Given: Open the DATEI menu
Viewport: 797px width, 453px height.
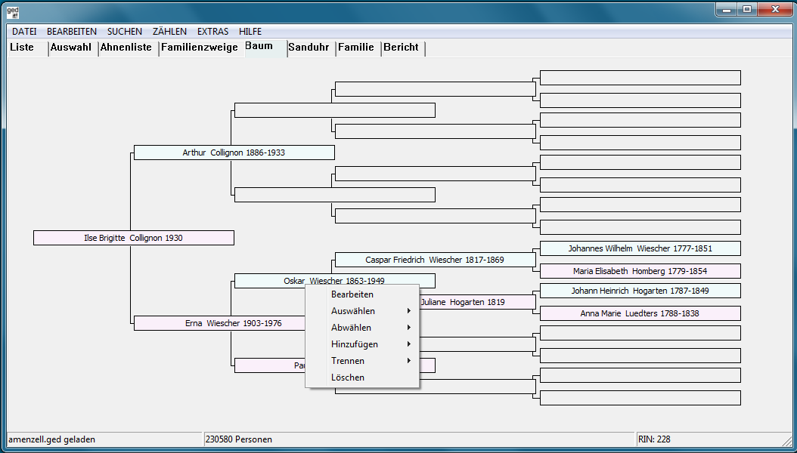Looking at the screenshot, I should point(24,32).
